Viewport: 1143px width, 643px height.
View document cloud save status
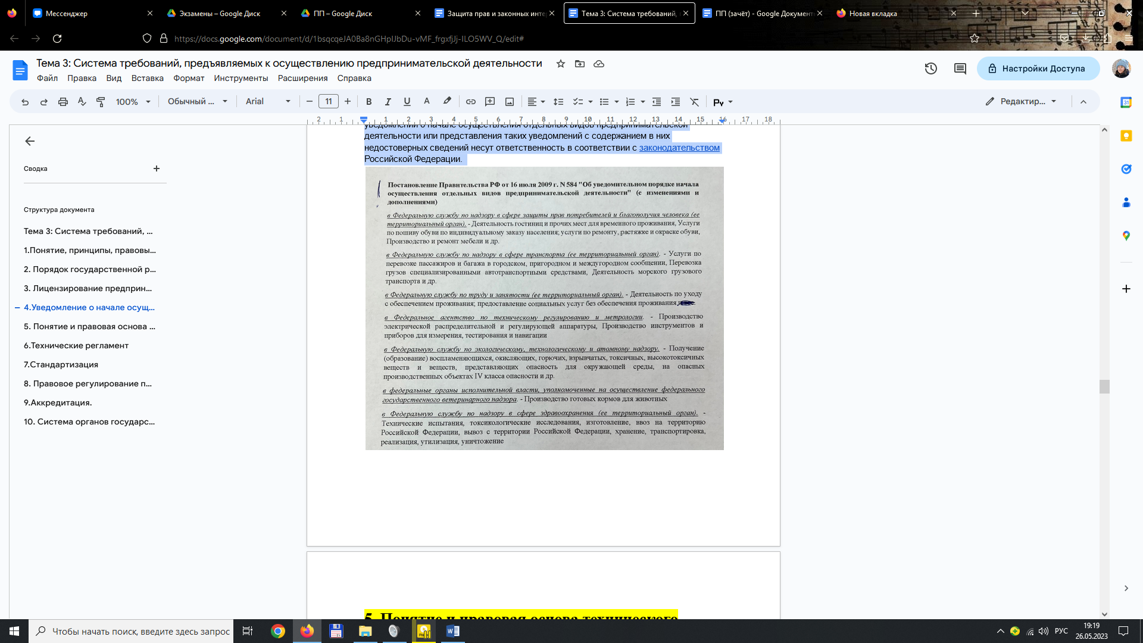coord(599,64)
